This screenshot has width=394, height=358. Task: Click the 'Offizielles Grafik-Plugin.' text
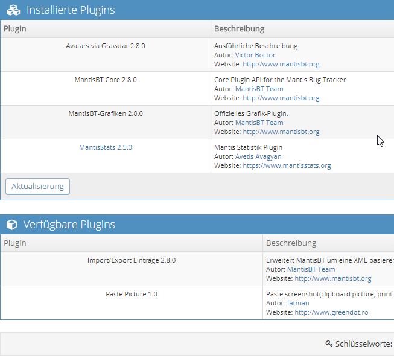[251, 113]
